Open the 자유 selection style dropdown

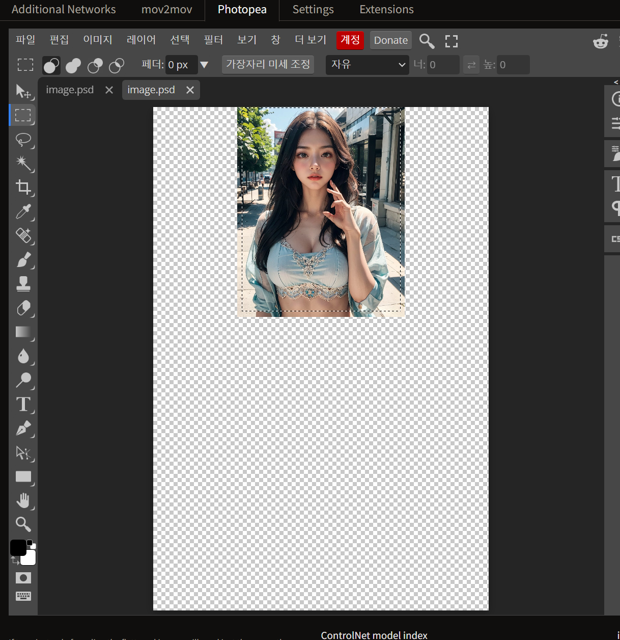[367, 65]
